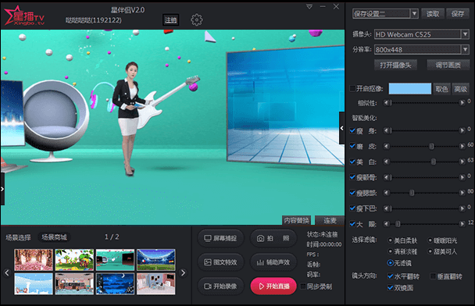
Task: Toggle the 瘦下巴 checkbox
Action: 352,208
